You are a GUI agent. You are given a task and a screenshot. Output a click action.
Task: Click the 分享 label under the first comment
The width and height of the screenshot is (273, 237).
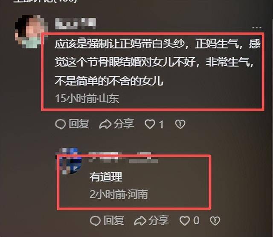tap(124, 124)
